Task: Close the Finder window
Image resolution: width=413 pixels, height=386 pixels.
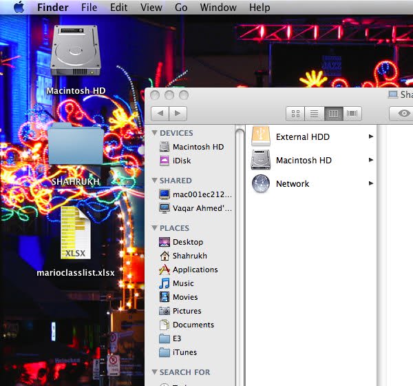Action: (155, 95)
